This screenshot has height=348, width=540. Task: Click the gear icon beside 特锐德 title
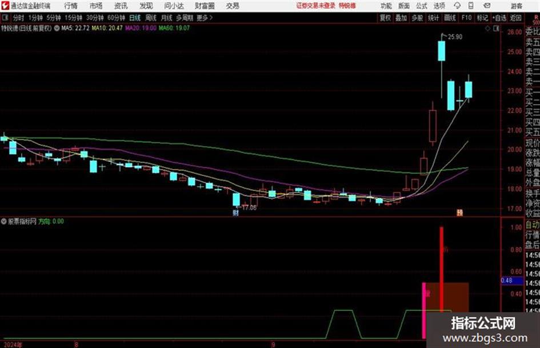pyautogui.click(x=57, y=28)
